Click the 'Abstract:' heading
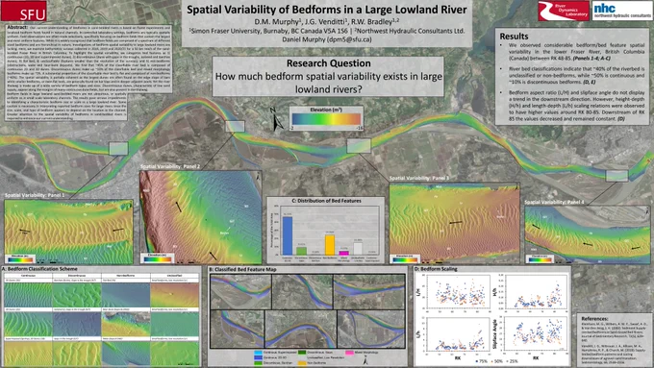654x368 pixels. [17, 27]
